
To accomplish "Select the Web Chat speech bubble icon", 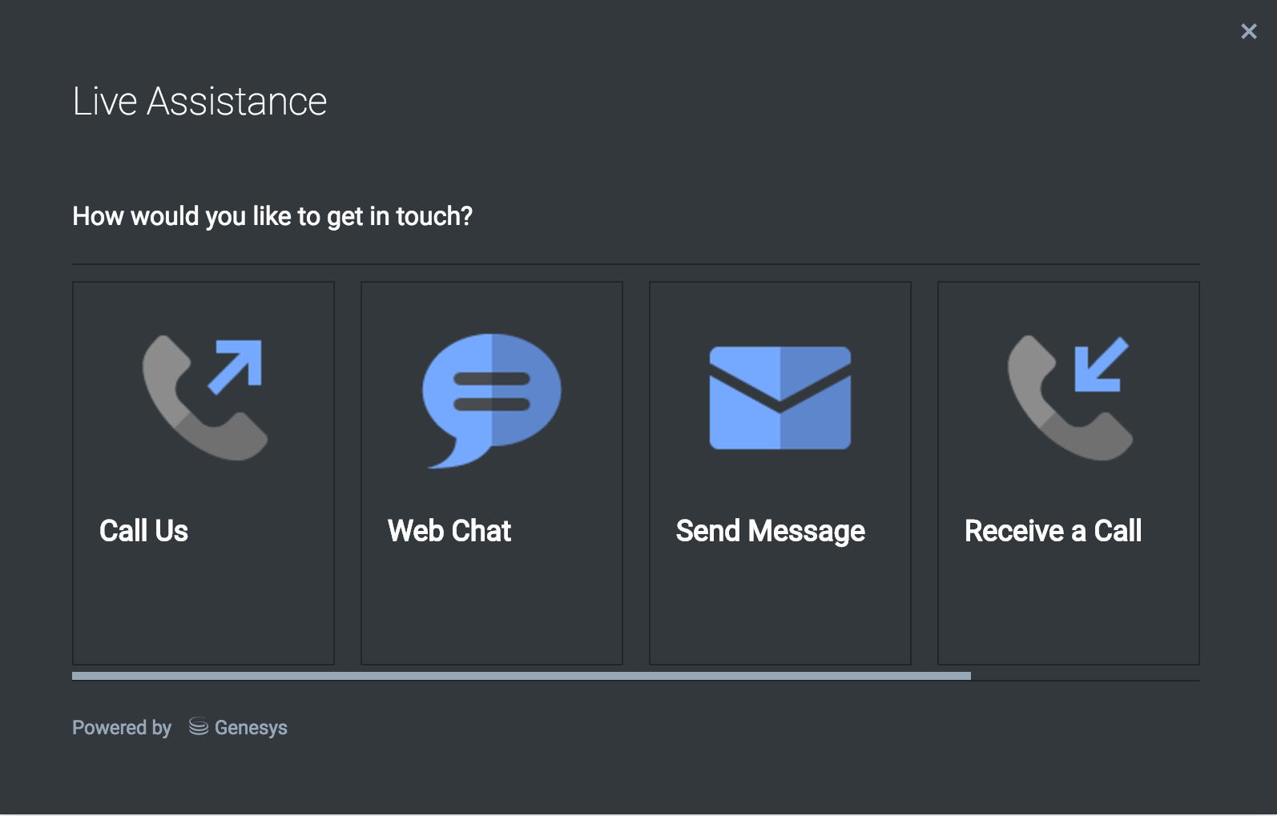I will (x=491, y=398).
